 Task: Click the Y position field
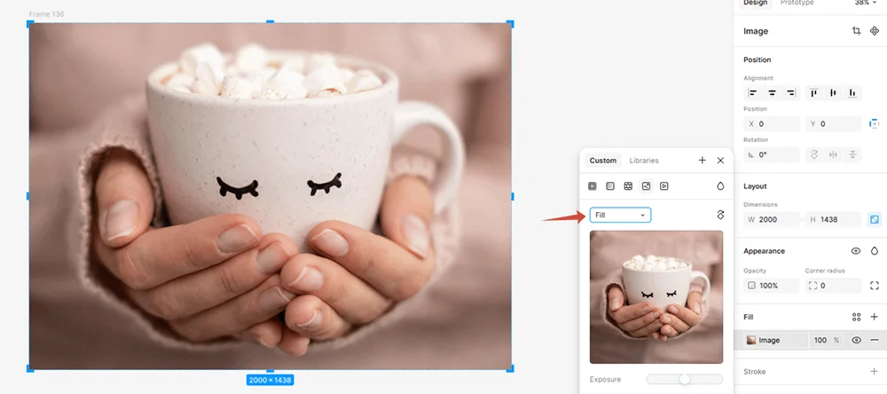(833, 124)
